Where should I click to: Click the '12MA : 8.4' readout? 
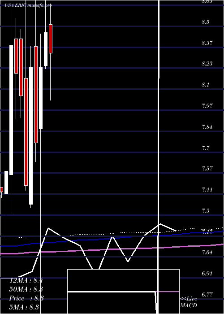click(x=26, y=280)
